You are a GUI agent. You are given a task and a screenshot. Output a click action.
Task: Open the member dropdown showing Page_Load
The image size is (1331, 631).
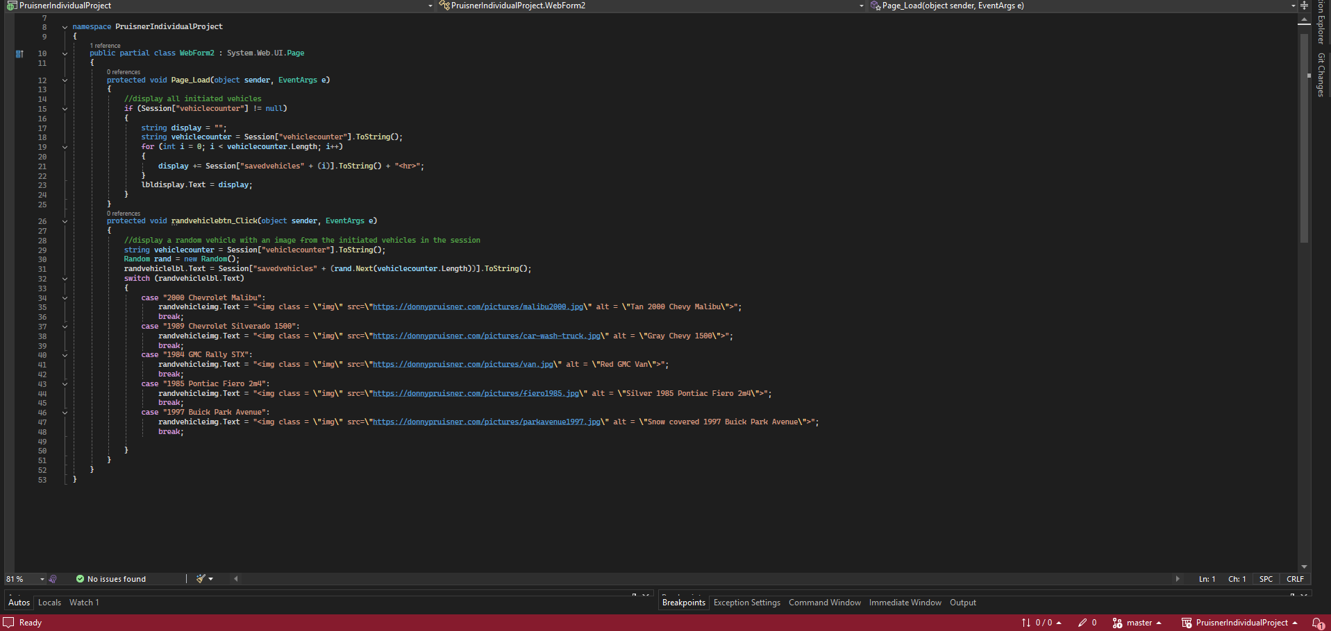tap(1082, 6)
